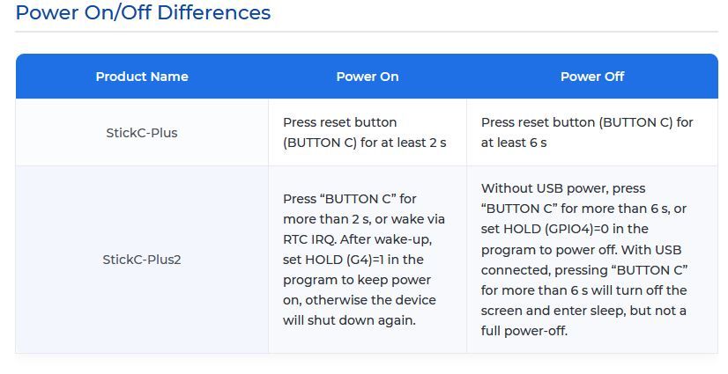Click the "more than 2 s, or wake via" line
Screen dimensions: 728x374
[363, 219]
